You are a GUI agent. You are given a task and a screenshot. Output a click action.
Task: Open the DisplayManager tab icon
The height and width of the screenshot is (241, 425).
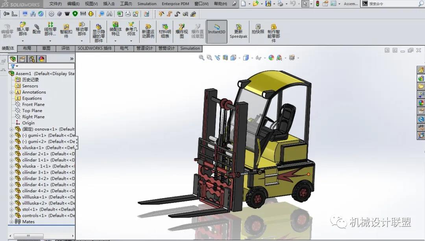click(41, 59)
